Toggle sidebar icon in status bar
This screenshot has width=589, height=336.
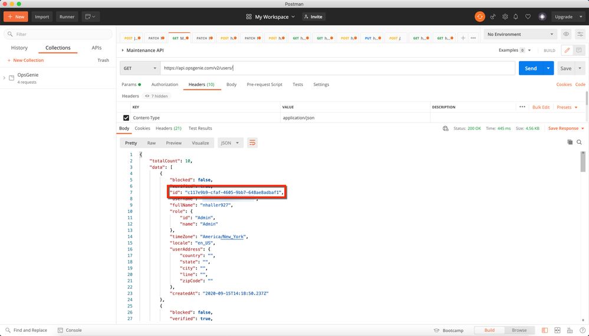pyautogui.click(x=545, y=330)
